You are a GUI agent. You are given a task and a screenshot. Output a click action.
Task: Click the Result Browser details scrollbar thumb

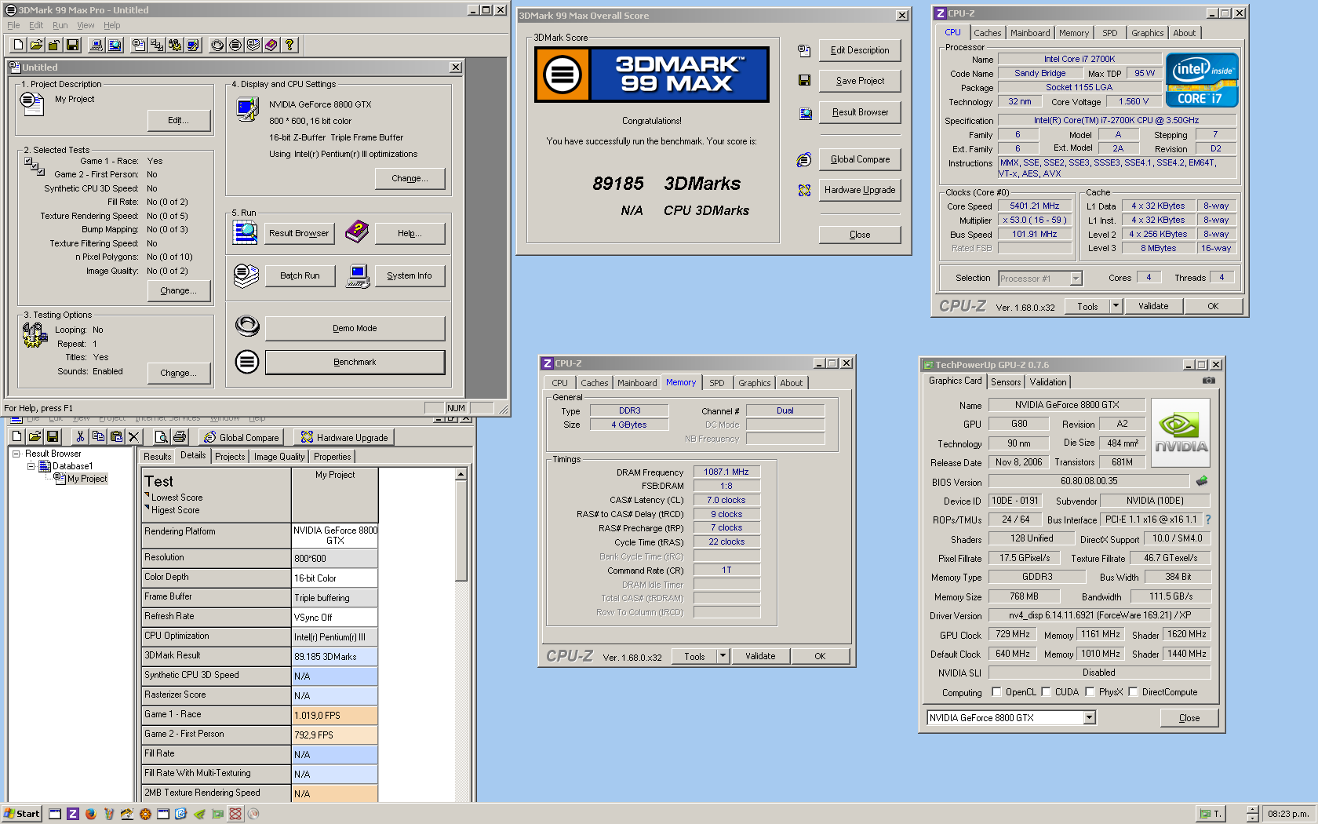[x=461, y=530]
